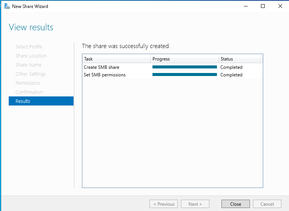The width and height of the screenshot is (289, 211).
Task: Sort by the Task column header
Action: click(x=116, y=59)
